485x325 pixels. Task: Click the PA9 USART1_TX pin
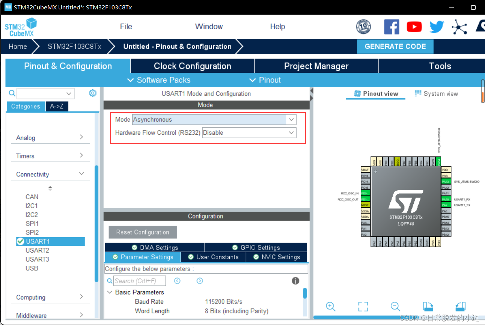pos(445,205)
